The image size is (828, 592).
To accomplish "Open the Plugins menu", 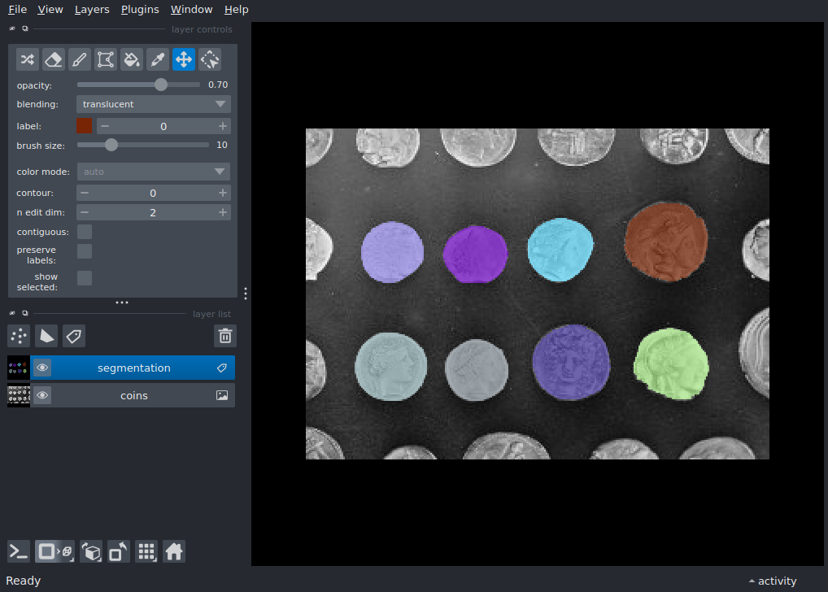I will 139,10.
